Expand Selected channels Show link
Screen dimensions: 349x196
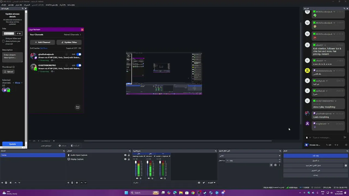[18, 83]
